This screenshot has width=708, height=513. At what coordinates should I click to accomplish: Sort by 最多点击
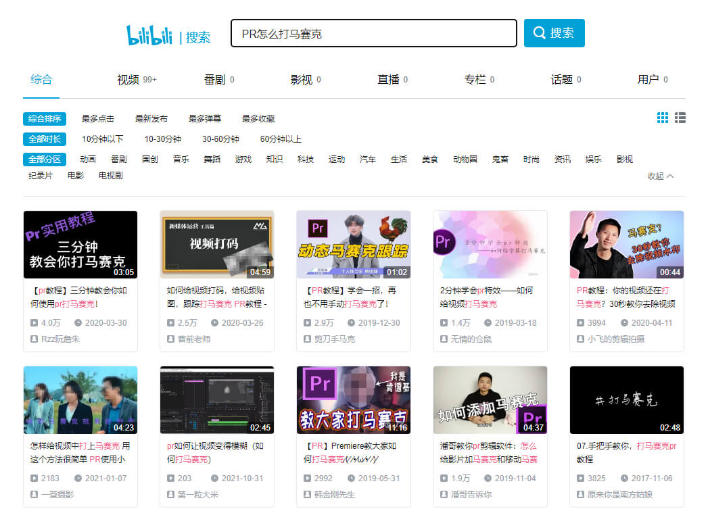[98, 119]
